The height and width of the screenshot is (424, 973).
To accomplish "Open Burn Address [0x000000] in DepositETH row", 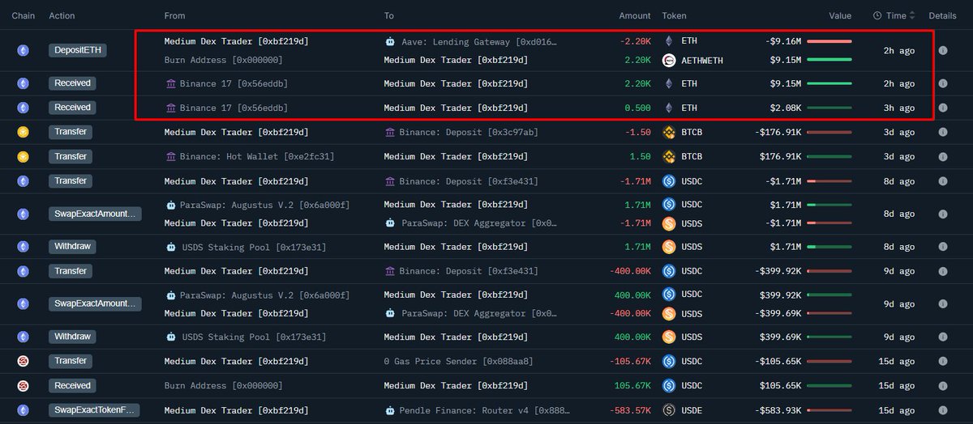I will point(223,60).
